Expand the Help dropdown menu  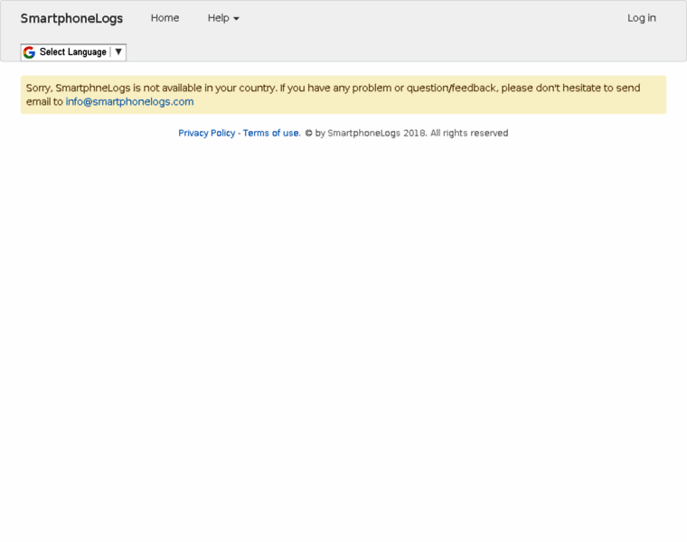pyautogui.click(x=223, y=18)
